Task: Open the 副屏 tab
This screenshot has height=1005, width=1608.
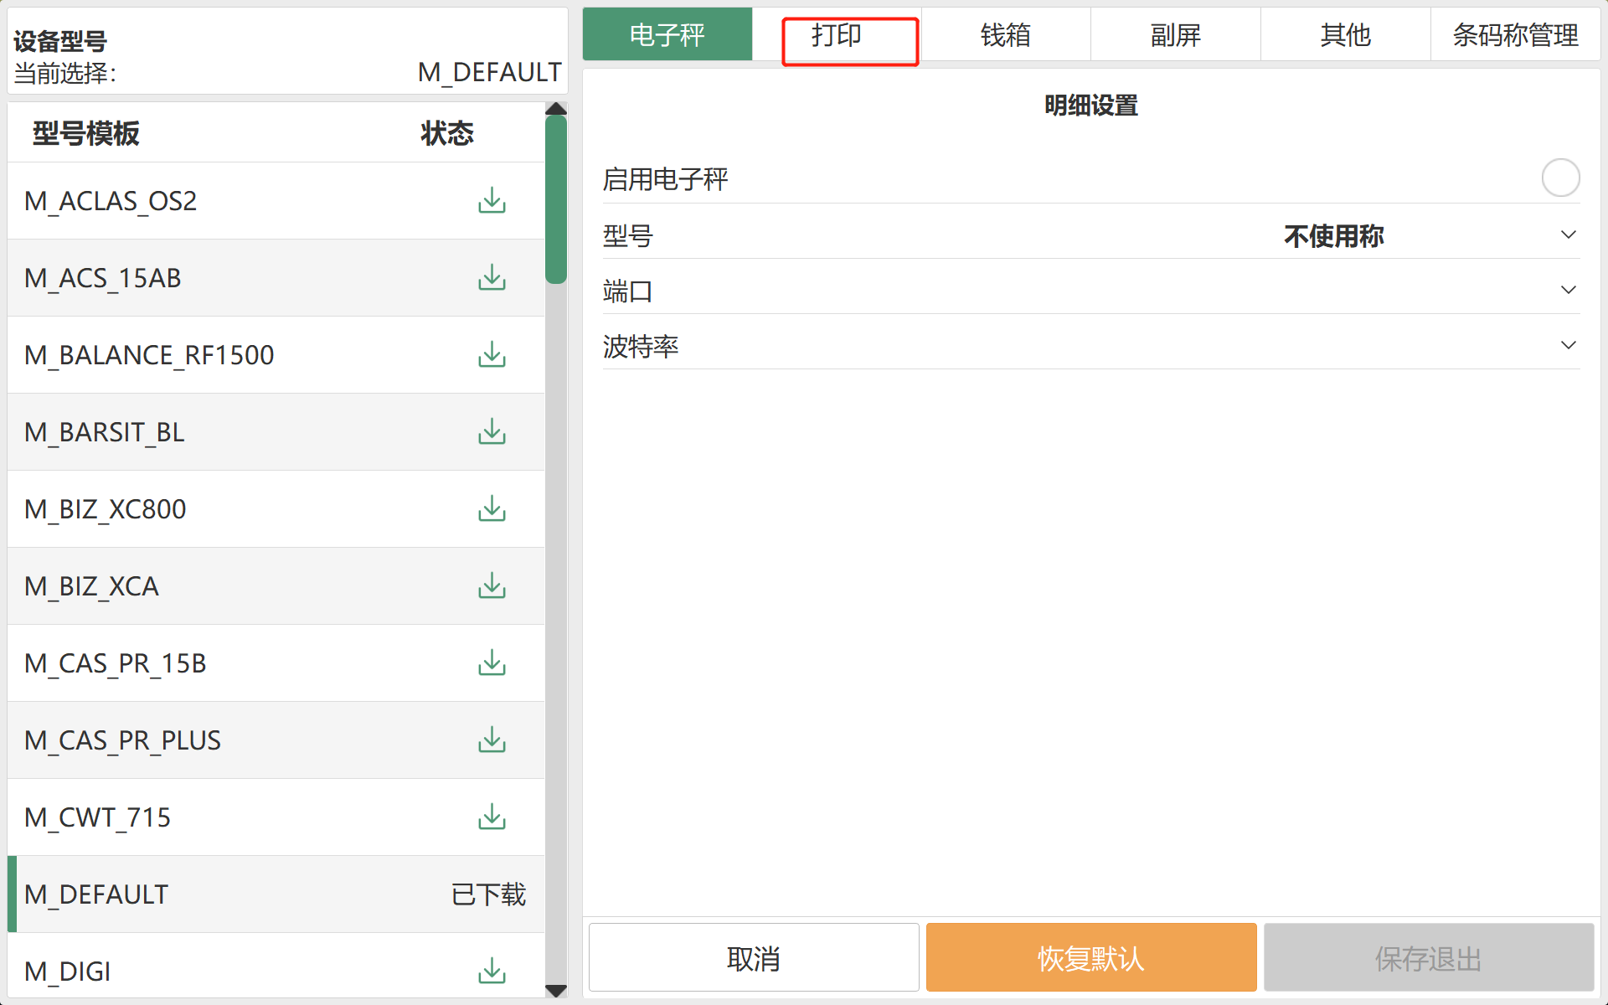Action: 1176,34
